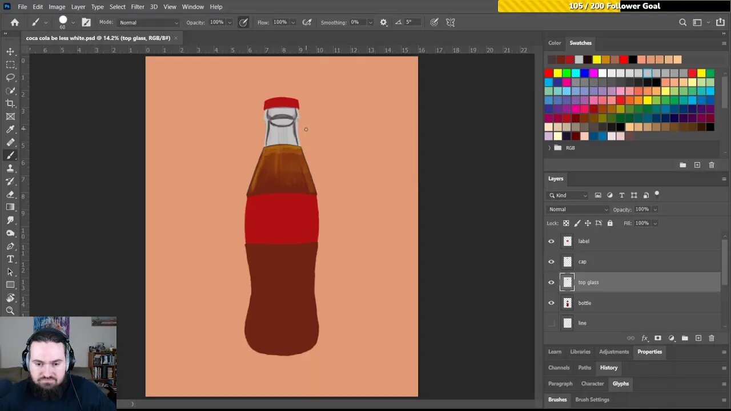Open the layer styles fx menu
This screenshot has width=731, height=411.
pyautogui.click(x=645, y=339)
